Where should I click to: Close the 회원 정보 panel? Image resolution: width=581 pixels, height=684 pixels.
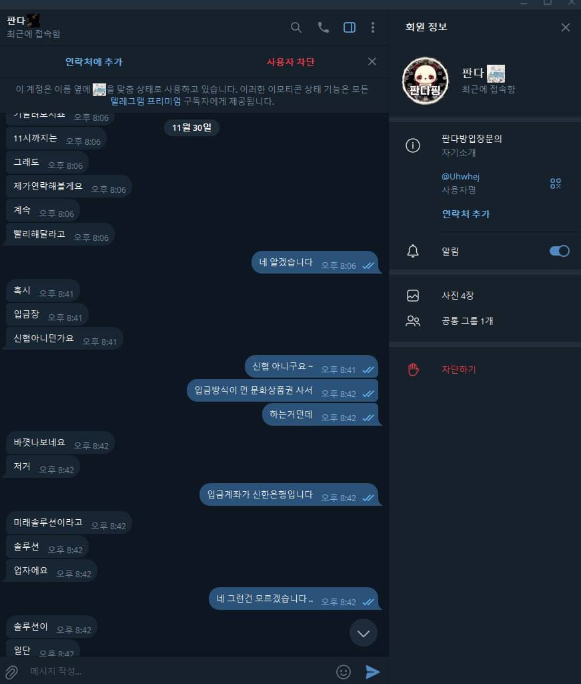point(565,27)
